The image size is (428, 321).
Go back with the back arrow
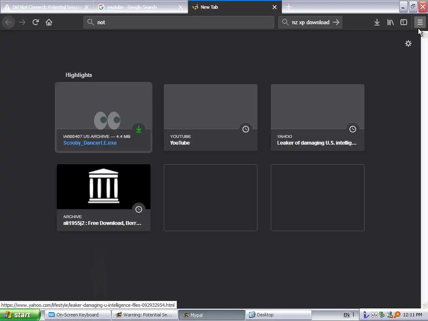tap(8, 22)
